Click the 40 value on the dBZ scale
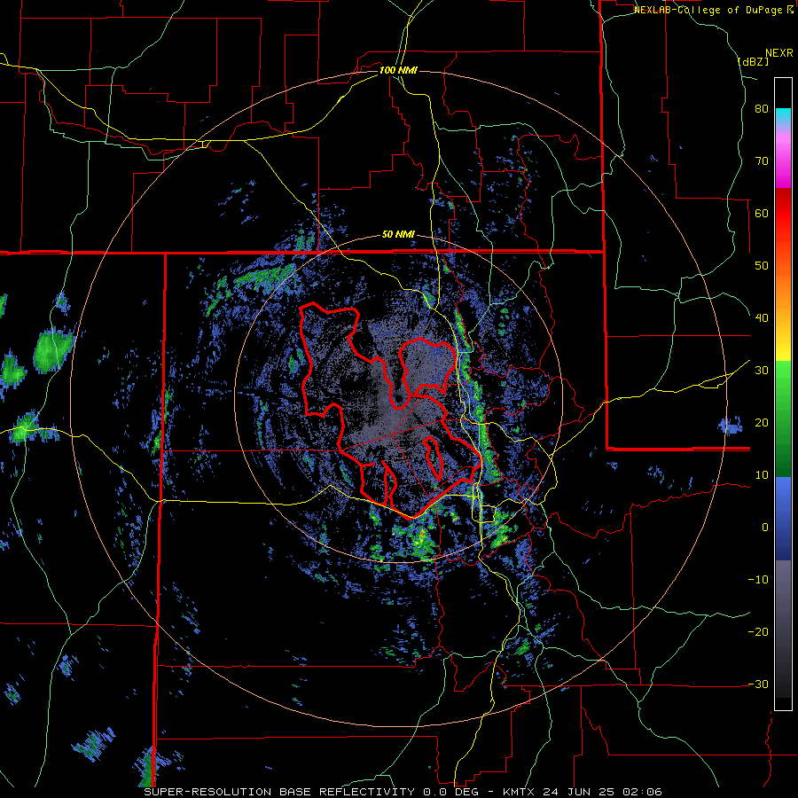This screenshot has width=798, height=798. click(x=762, y=318)
